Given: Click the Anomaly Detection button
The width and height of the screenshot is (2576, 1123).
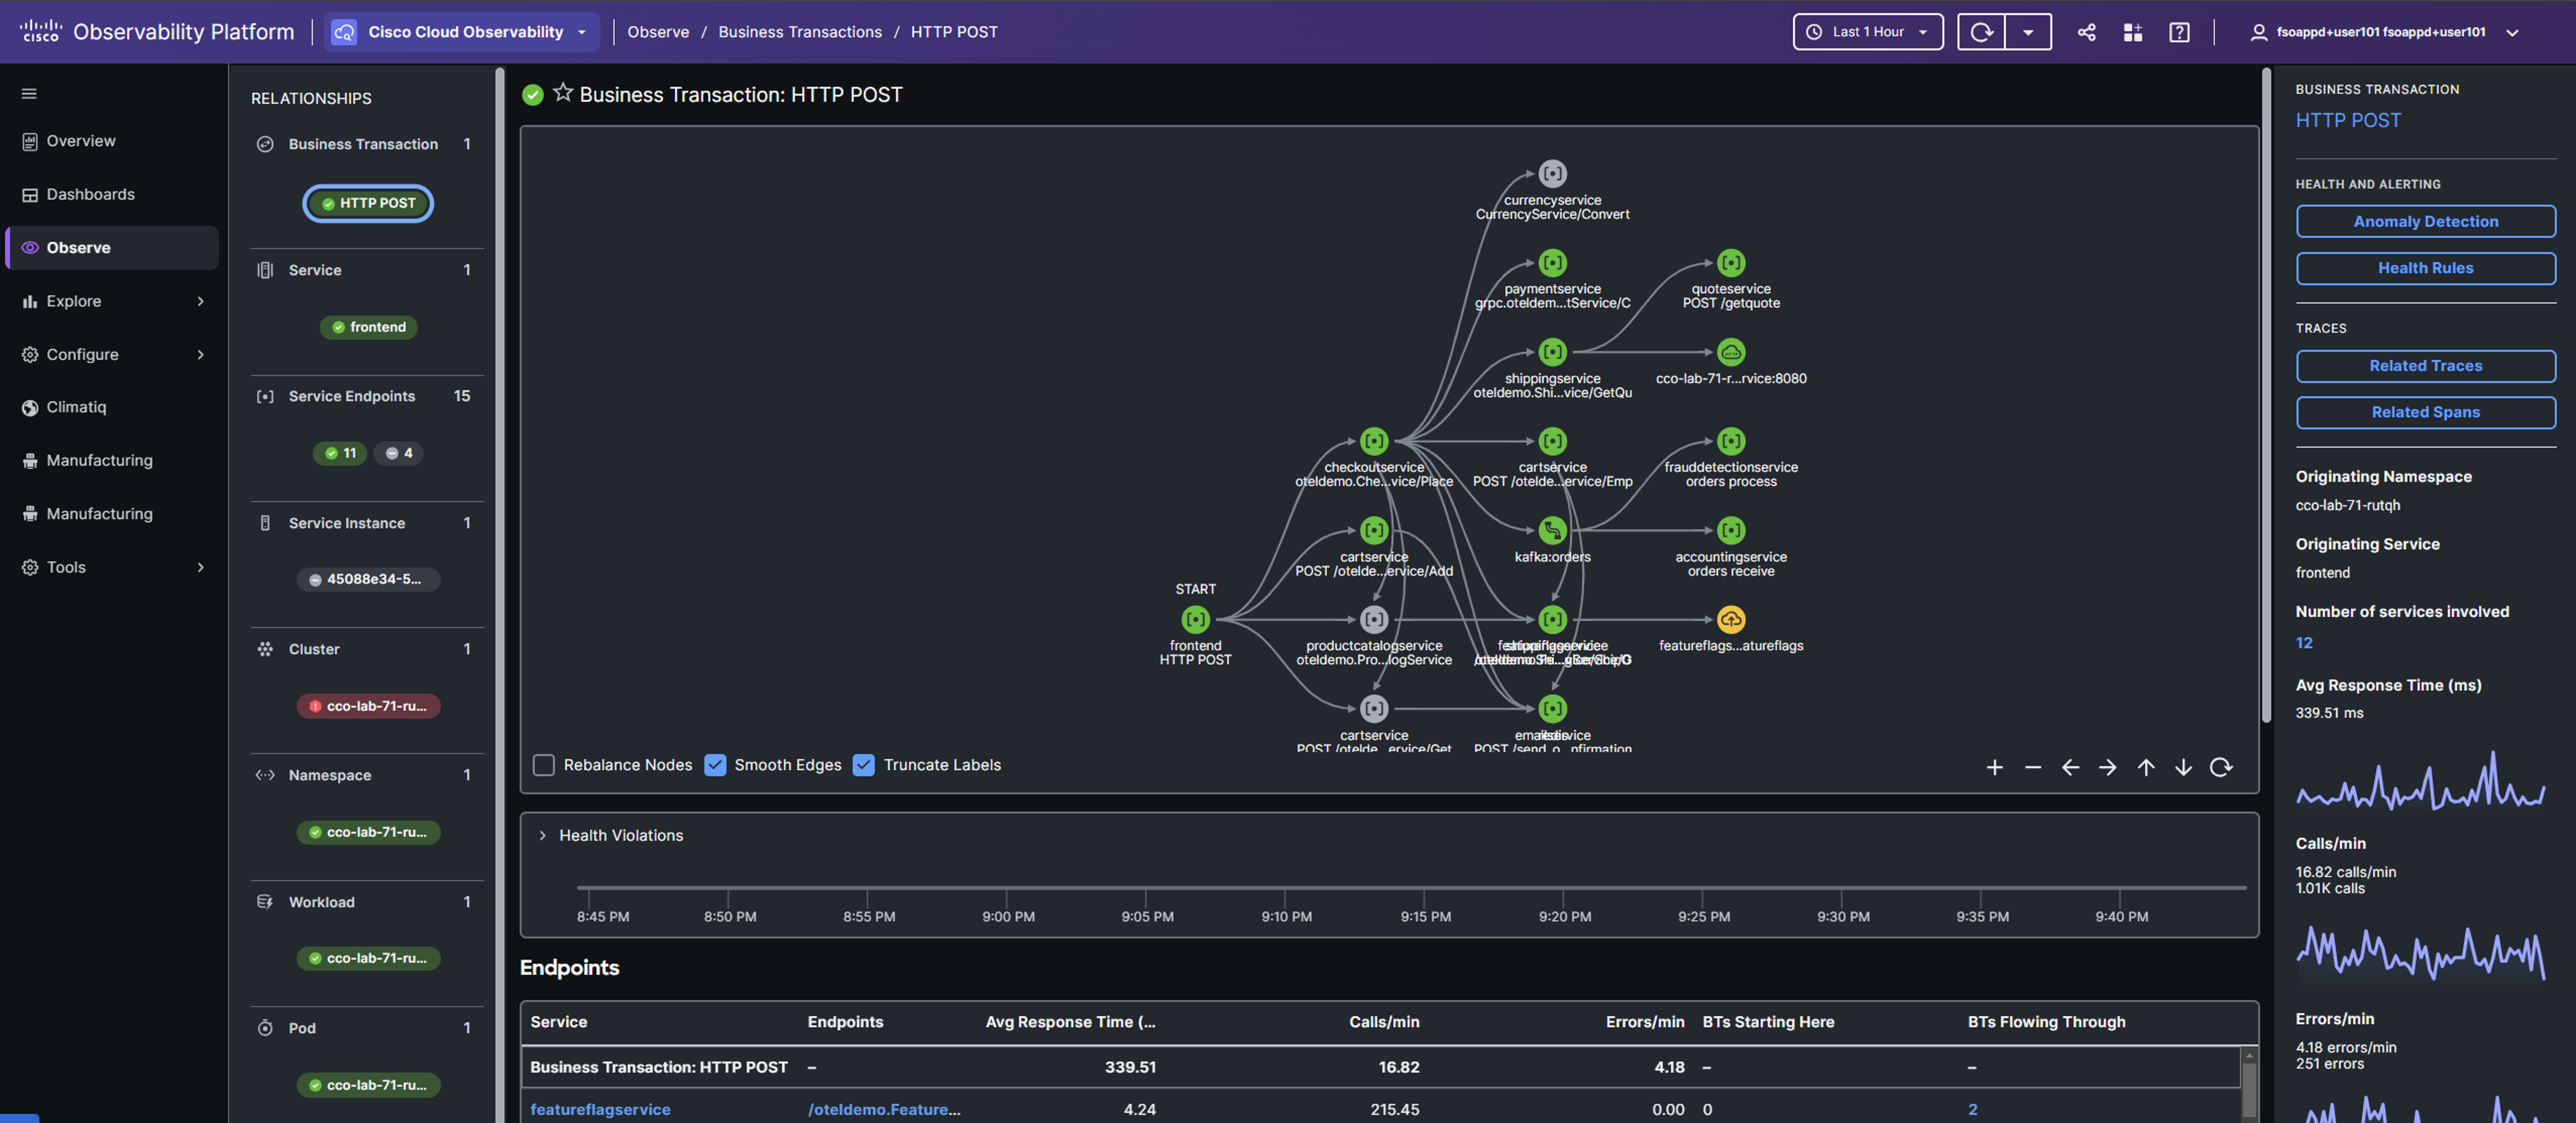Looking at the screenshot, I should click(x=2425, y=221).
